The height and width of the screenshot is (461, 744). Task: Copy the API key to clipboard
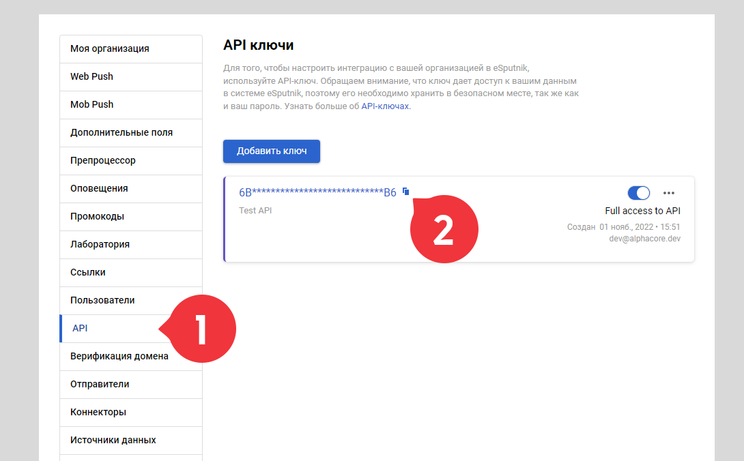(x=405, y=192)
